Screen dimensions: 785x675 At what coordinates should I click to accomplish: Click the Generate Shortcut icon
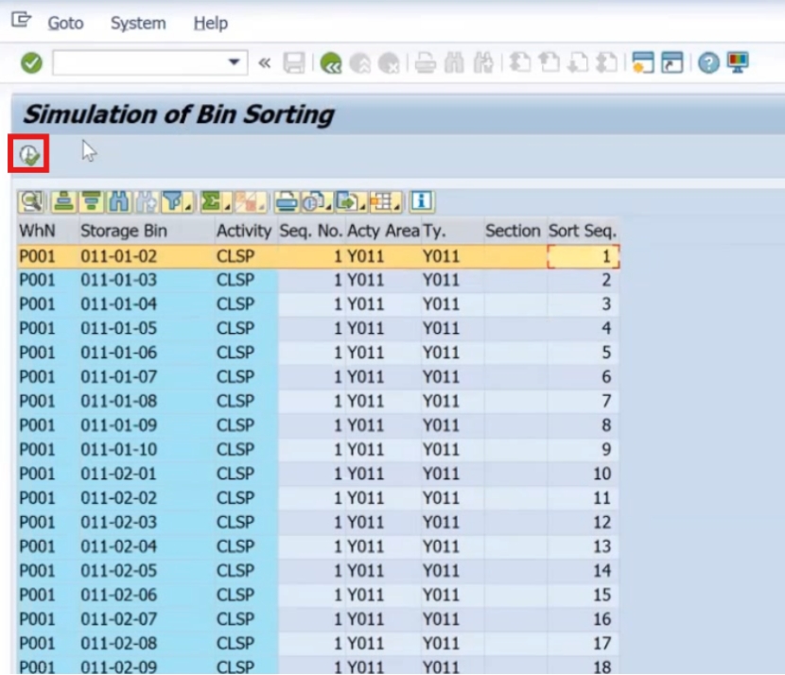pos(672,63)
